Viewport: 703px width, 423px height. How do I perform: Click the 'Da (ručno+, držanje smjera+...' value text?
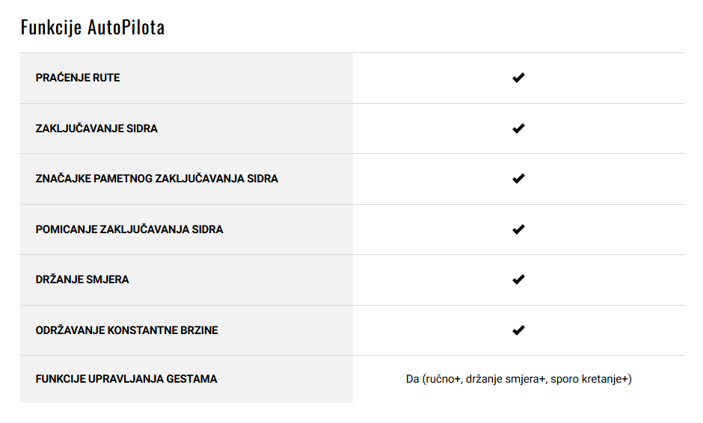[519, 379]
